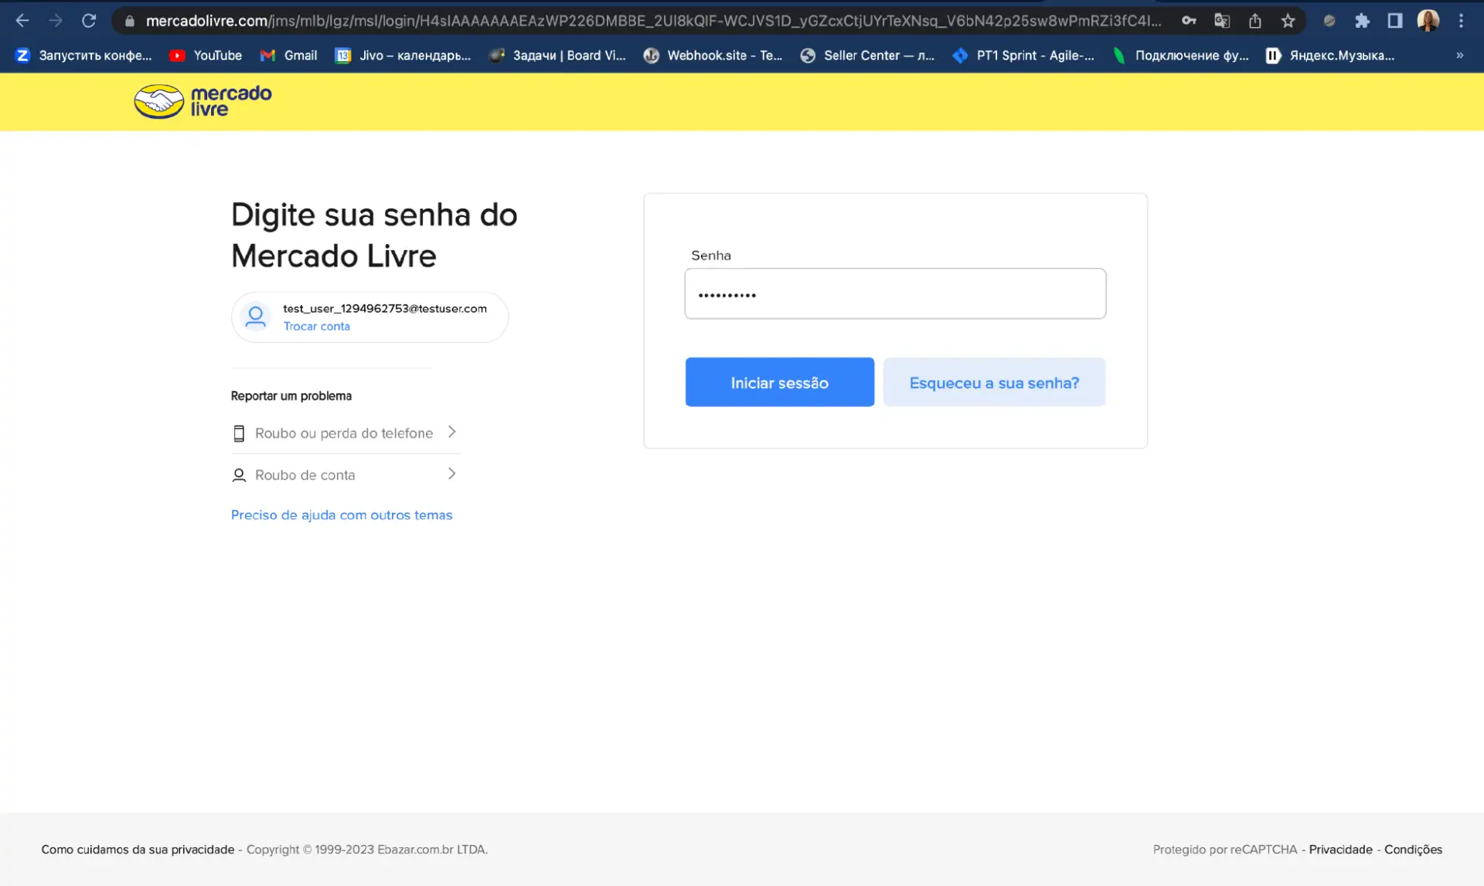The width and height of the screenshot is (1484, 886).
Task: Open the Extensions puzzle icon
Action: pos(1362,21)
